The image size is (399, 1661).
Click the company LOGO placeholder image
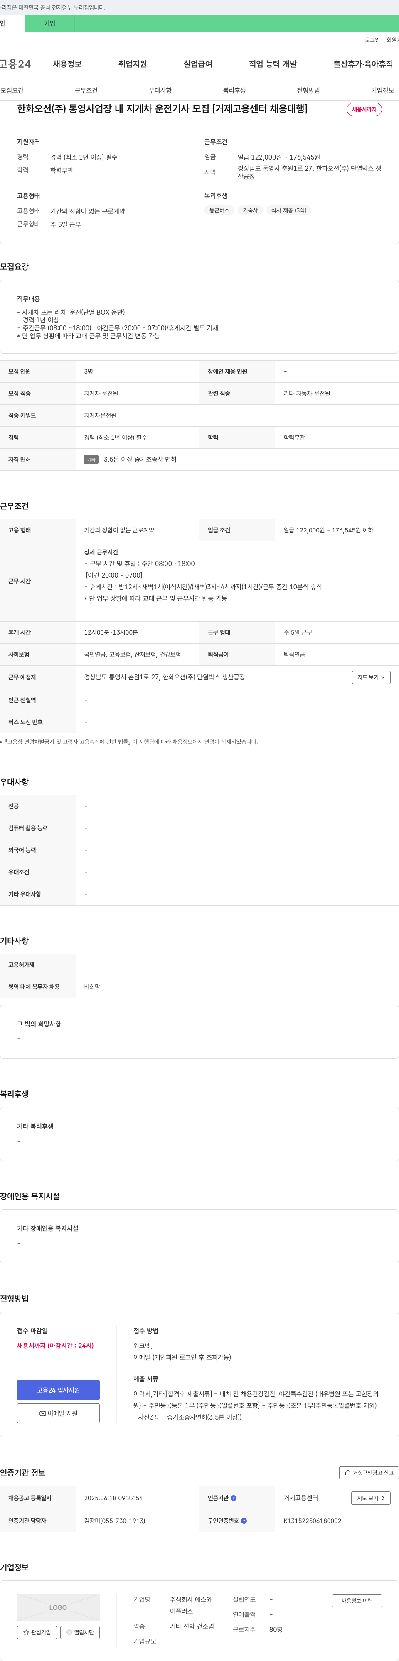point(58,1607)
